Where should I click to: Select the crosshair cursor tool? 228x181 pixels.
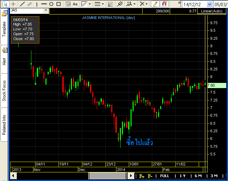tap(13, 4)
